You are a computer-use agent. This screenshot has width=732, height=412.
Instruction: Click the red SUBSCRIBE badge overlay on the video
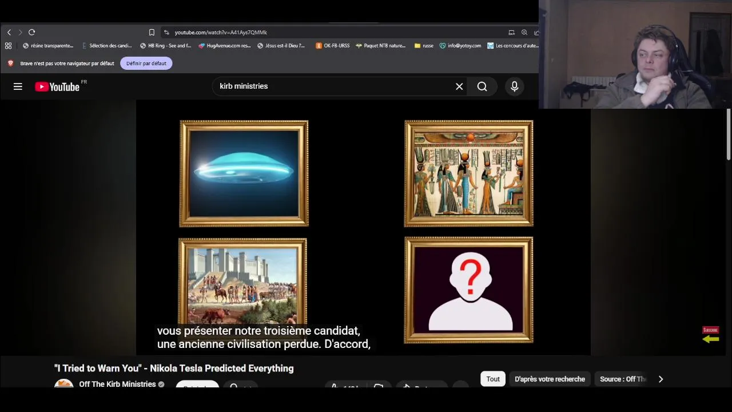pos(710,331)
